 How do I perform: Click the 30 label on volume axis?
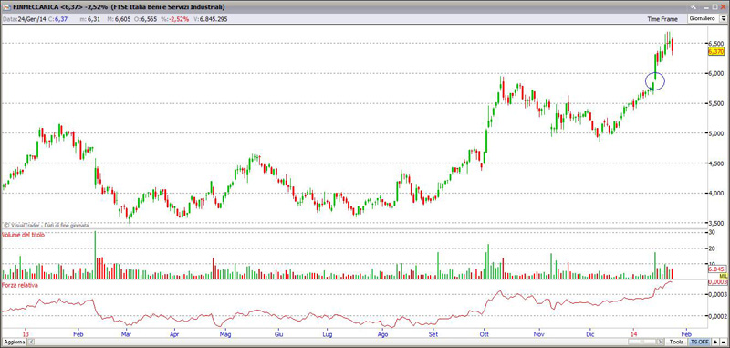point(712,233)
